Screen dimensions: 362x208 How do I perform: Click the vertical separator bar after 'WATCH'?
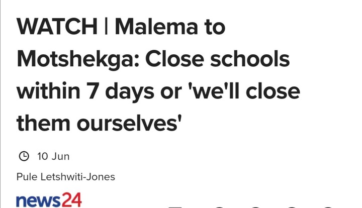(x=107, y=27)
